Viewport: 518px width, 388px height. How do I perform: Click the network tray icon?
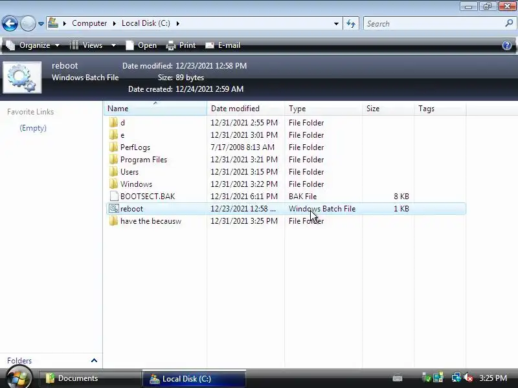456,378
